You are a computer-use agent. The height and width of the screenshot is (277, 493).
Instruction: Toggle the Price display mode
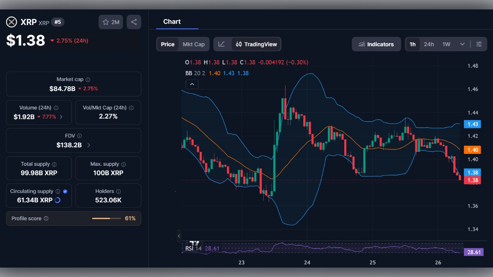(167, 44)
